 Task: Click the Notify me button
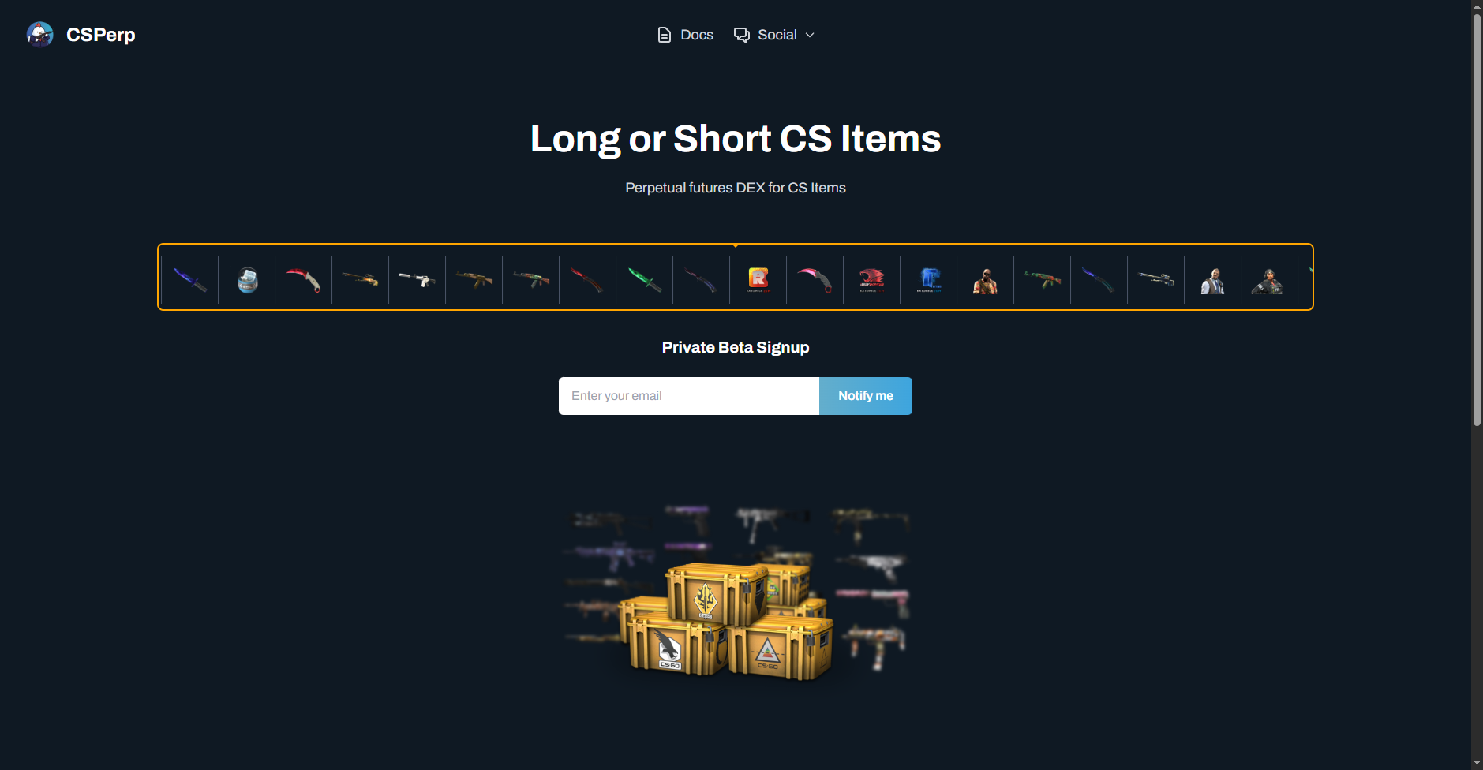pyautogui.click(x=866, y=396)
